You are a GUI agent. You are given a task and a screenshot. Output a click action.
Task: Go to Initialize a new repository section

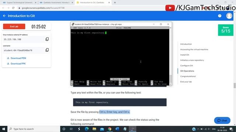point(192,60)
